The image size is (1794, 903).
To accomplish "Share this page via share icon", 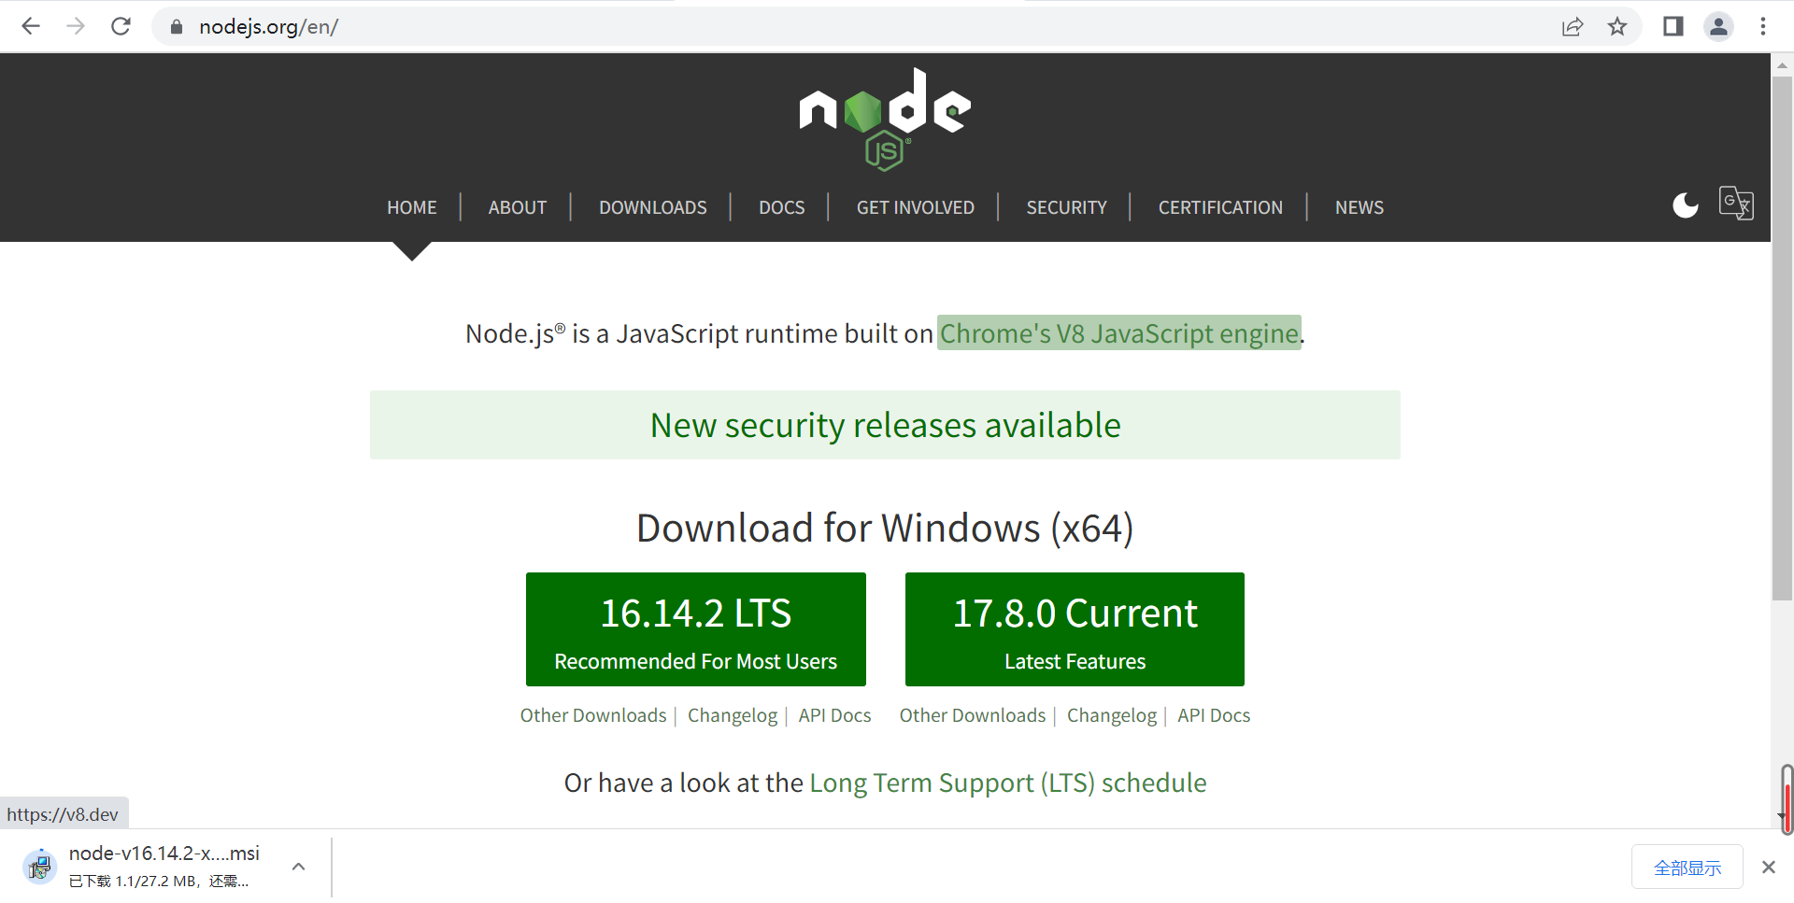I will coord(1573,26).
